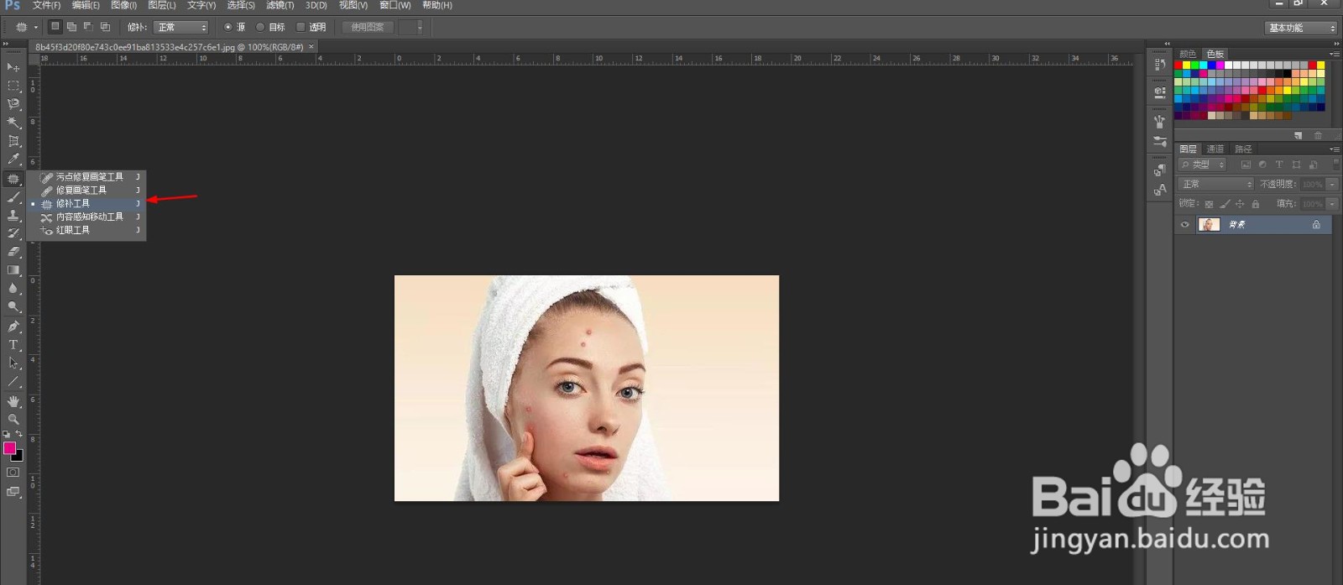
Task: Swap foreground and background colors
Action: pos(19,434)
